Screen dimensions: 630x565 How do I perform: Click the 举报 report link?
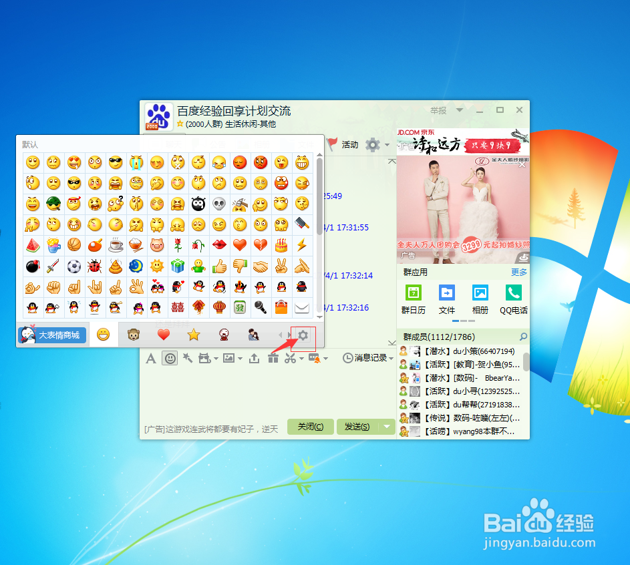(x=438, y=110)
